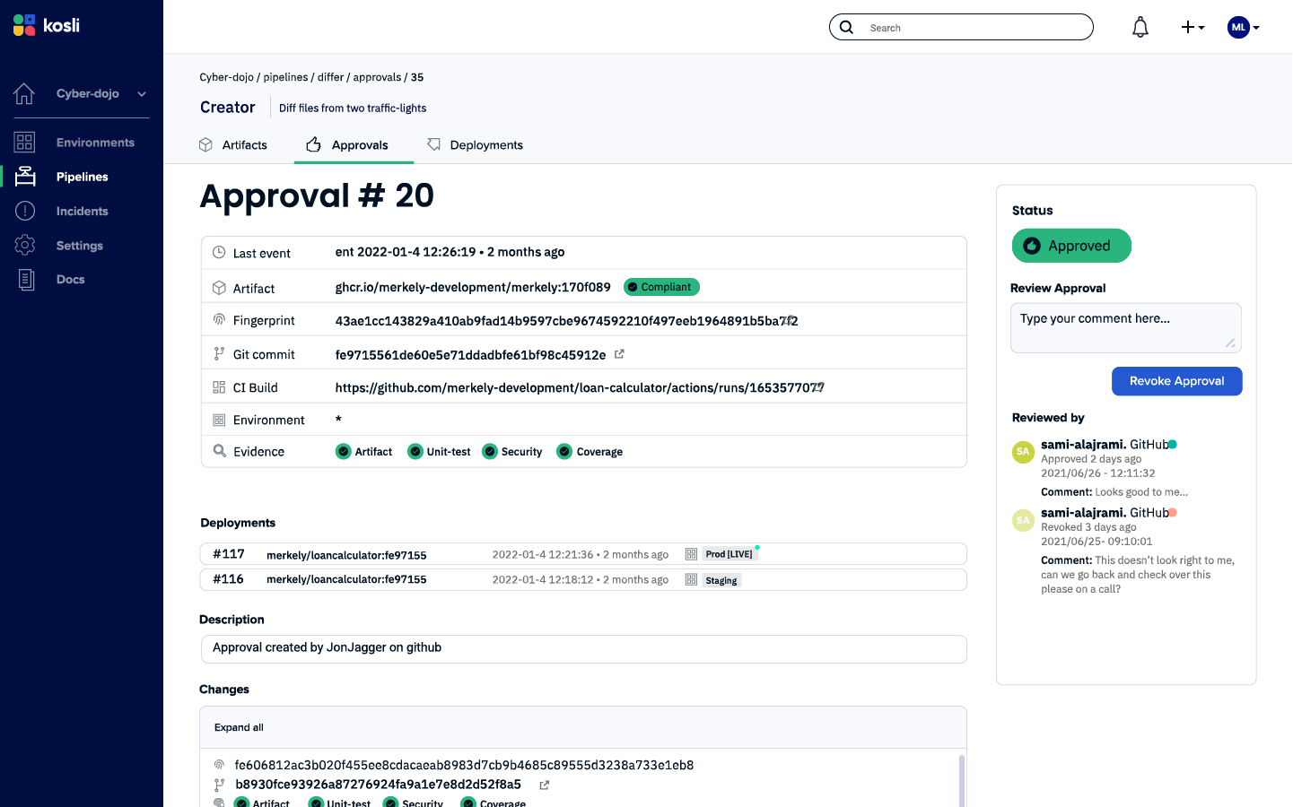Viewport: 1293px width, 807px height.
Task: Expand the Cyber-dojo organization dropdown
Action: (141, 93)
